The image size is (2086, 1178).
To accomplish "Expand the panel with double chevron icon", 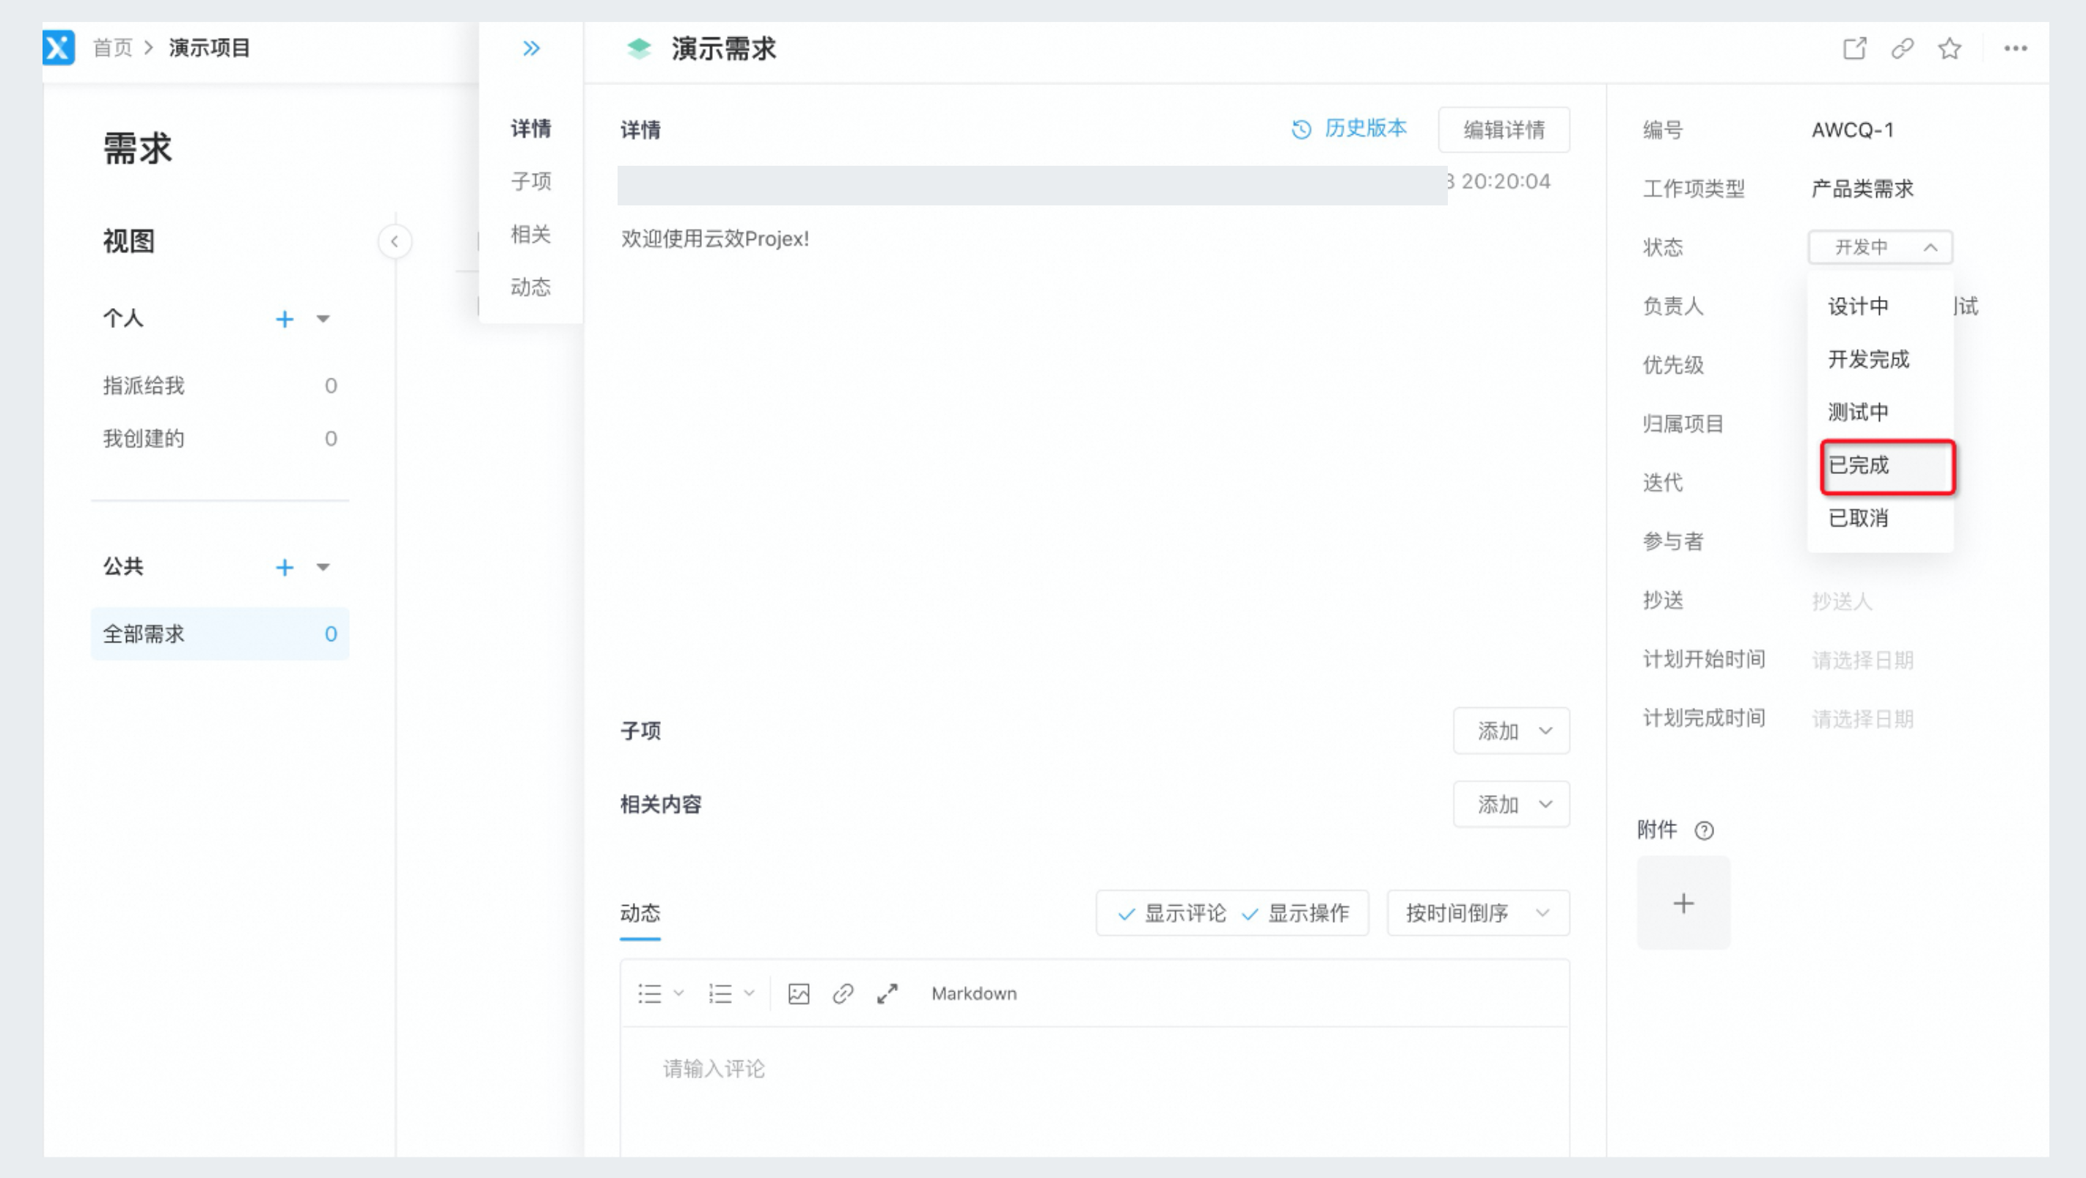I will 531,48.
